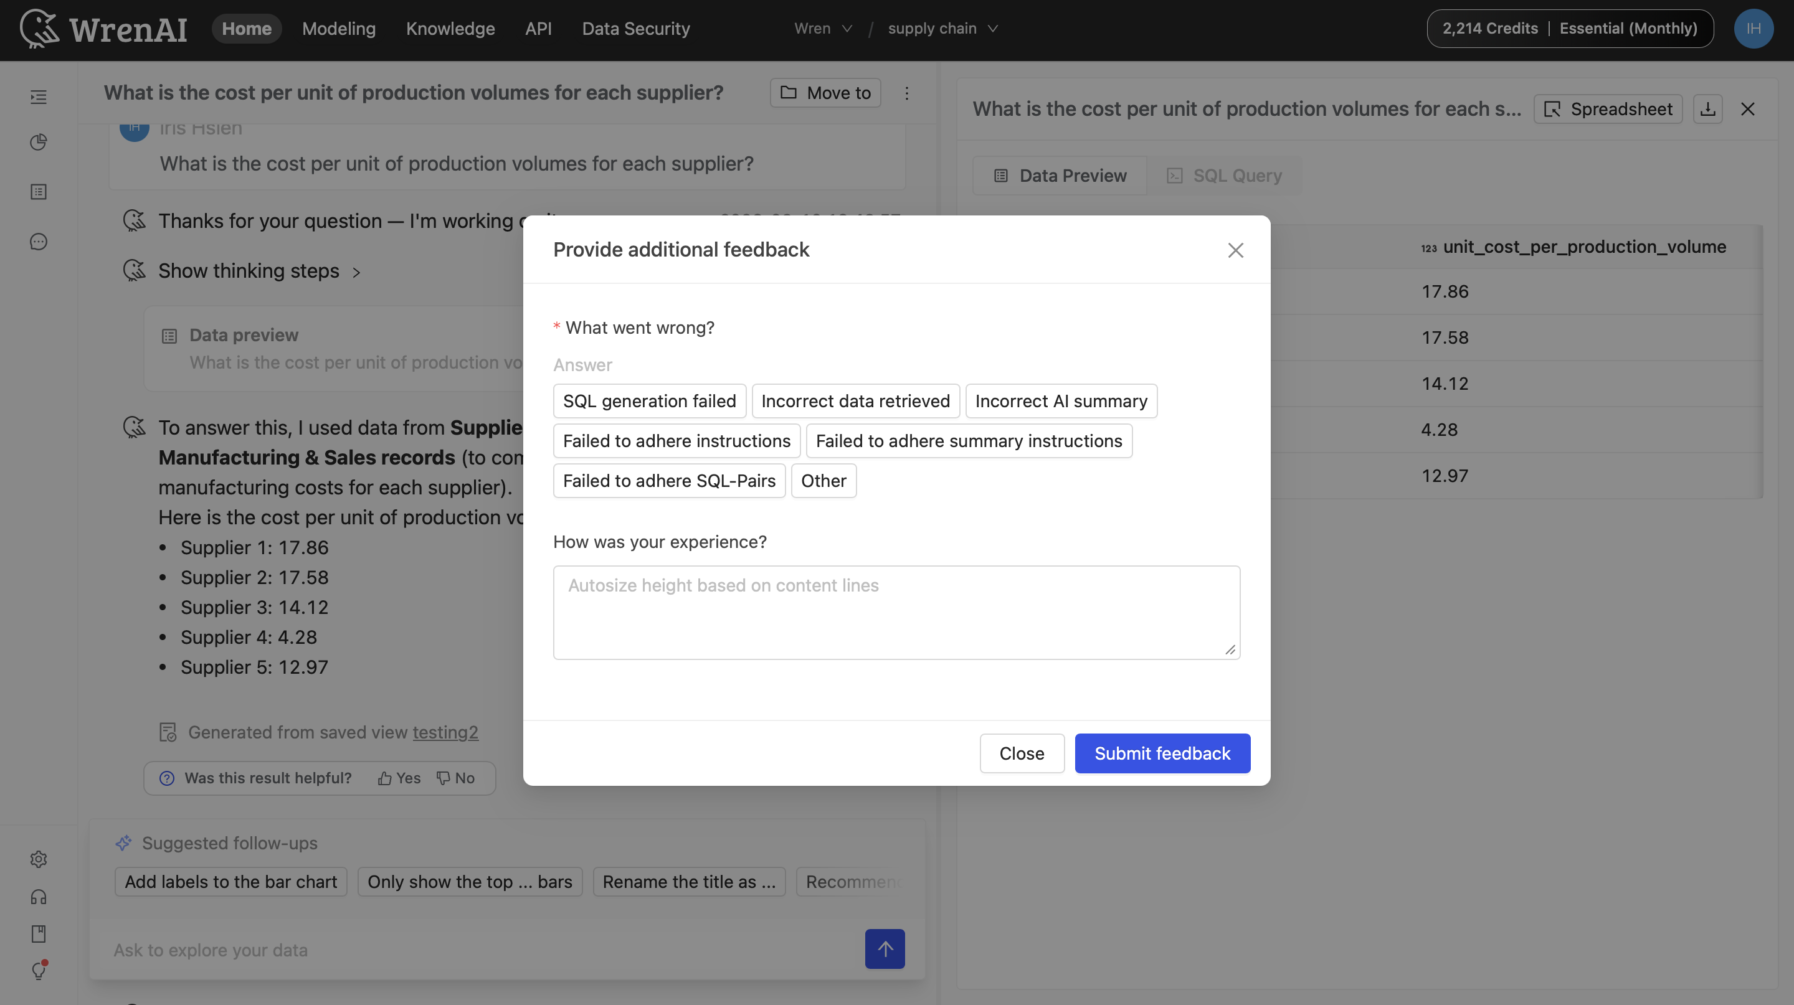The height and width of the screenshot is (1005, 1794).
Task: Open support with the headphones icon
Action: (x=38, y=897)
